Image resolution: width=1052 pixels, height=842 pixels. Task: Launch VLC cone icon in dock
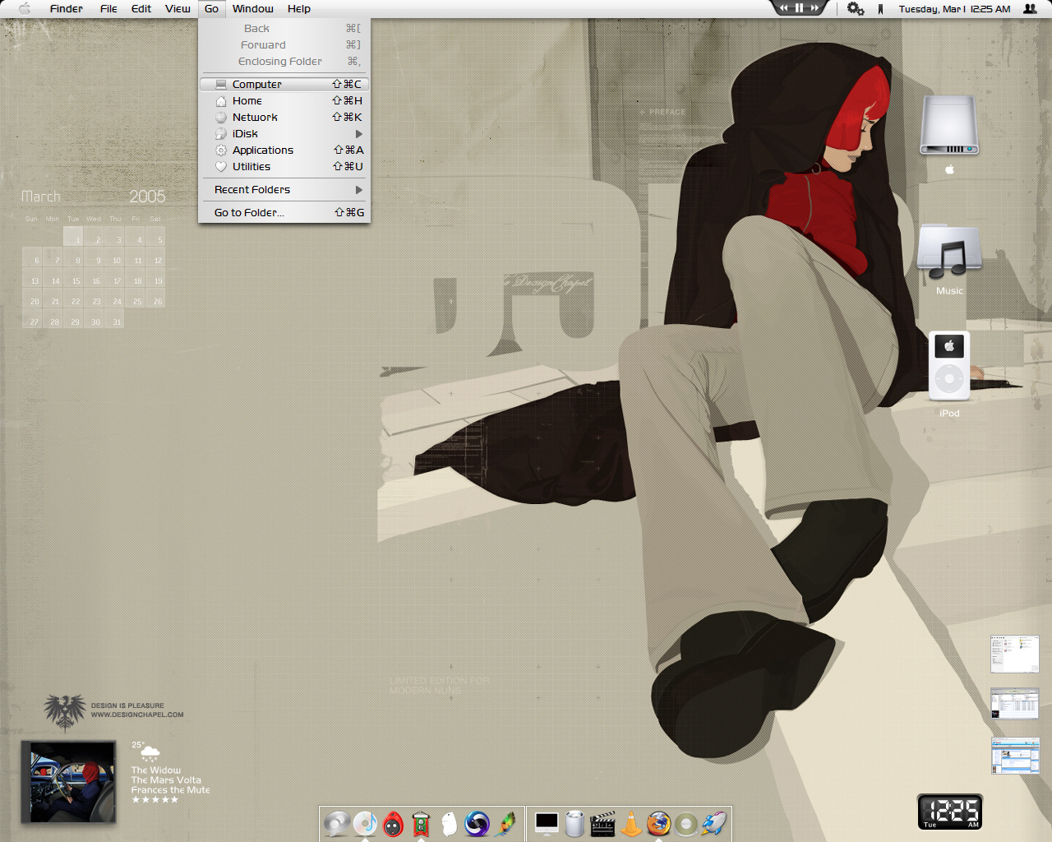pos(630,823)
